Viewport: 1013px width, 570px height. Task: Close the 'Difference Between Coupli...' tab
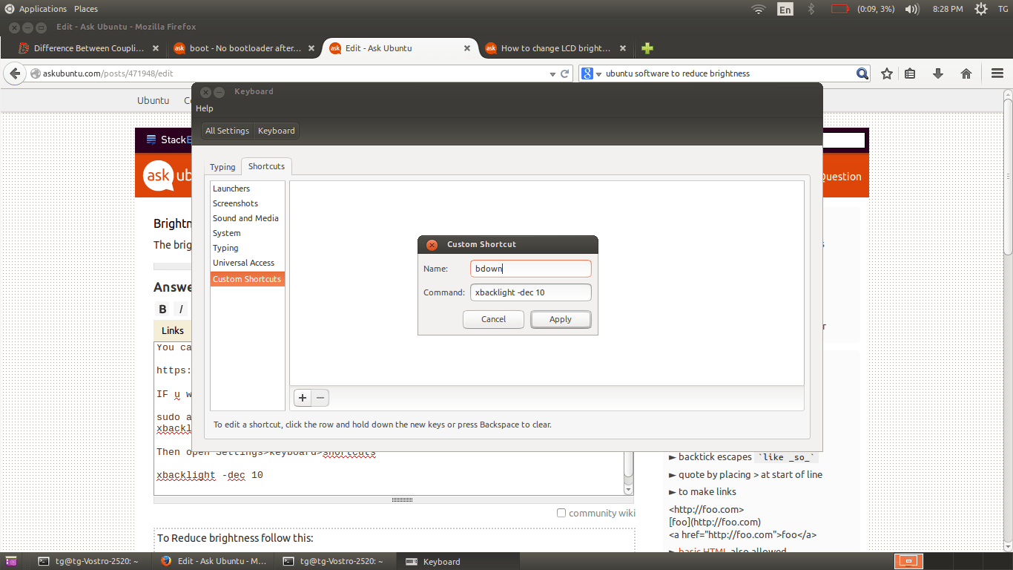click(156, 48)
